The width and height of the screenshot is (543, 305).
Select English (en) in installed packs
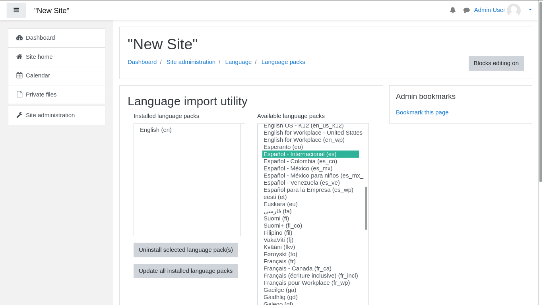click(x=187, y=130)
